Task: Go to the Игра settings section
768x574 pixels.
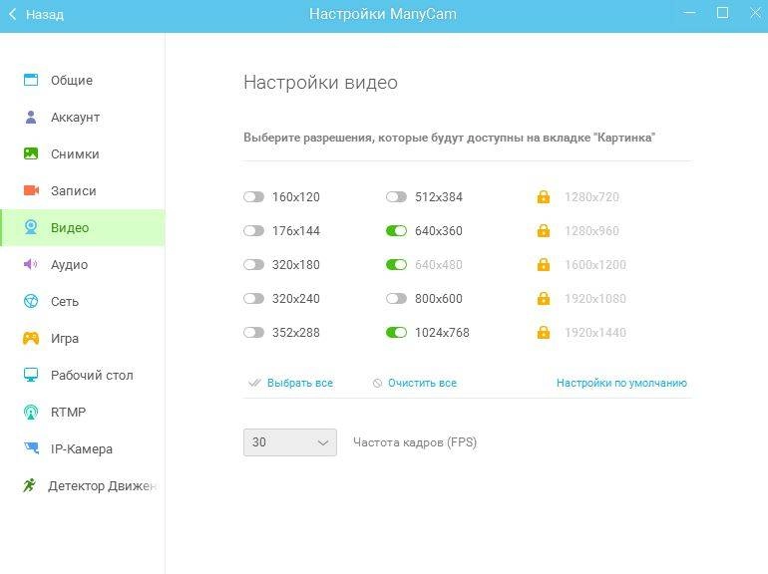Action: coord(82,338)
